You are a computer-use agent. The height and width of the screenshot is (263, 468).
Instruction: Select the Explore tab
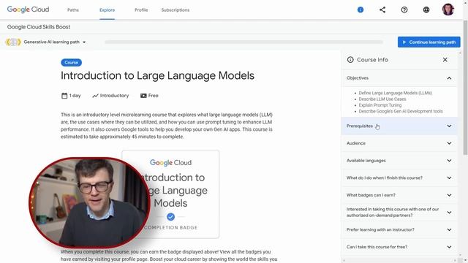pyautogui.click(x=107, y=9)
